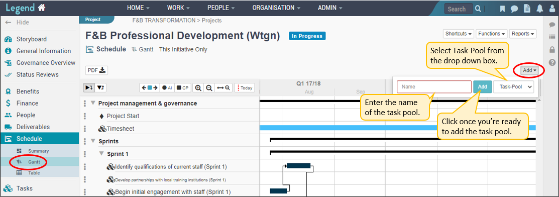559x197 pixels.
Task: Open bookmarks from the top bar
Action: click(x=502, y=9)
